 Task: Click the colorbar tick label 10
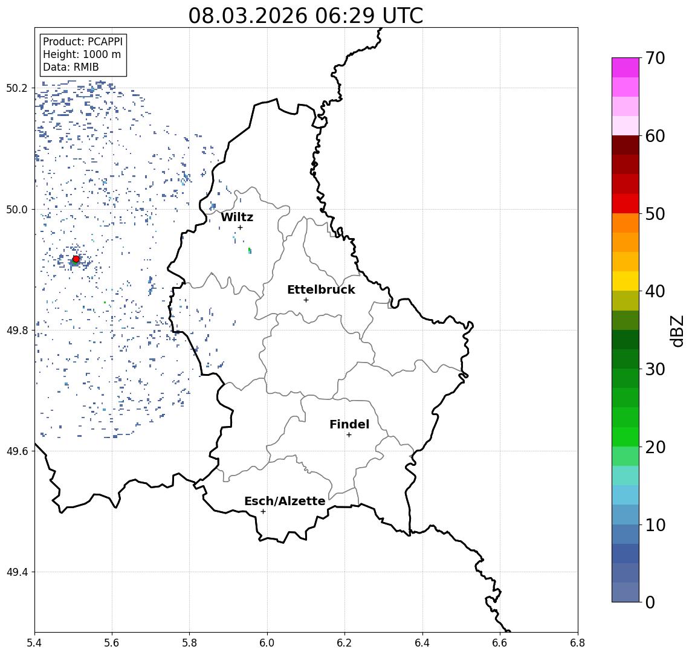coord(655,525)
